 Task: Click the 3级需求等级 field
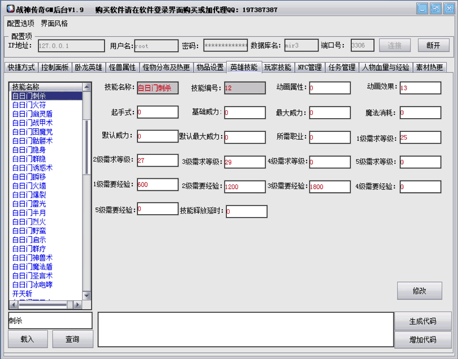(245, 162)
